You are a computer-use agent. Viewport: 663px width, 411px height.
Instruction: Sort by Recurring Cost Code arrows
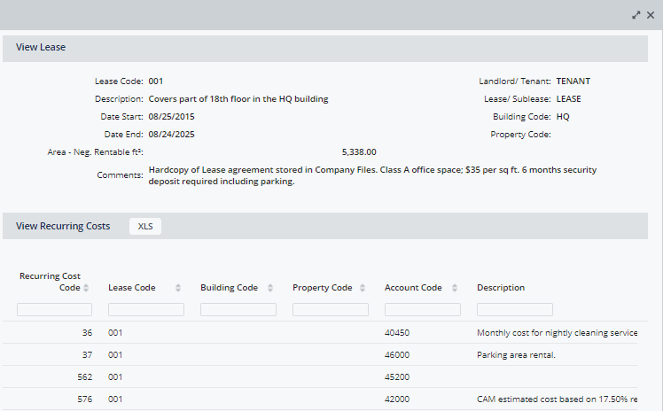pyautogui.click(x=86, y=288)
